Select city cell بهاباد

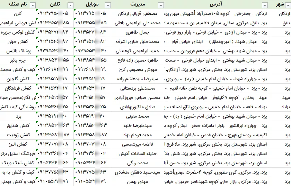280,107
